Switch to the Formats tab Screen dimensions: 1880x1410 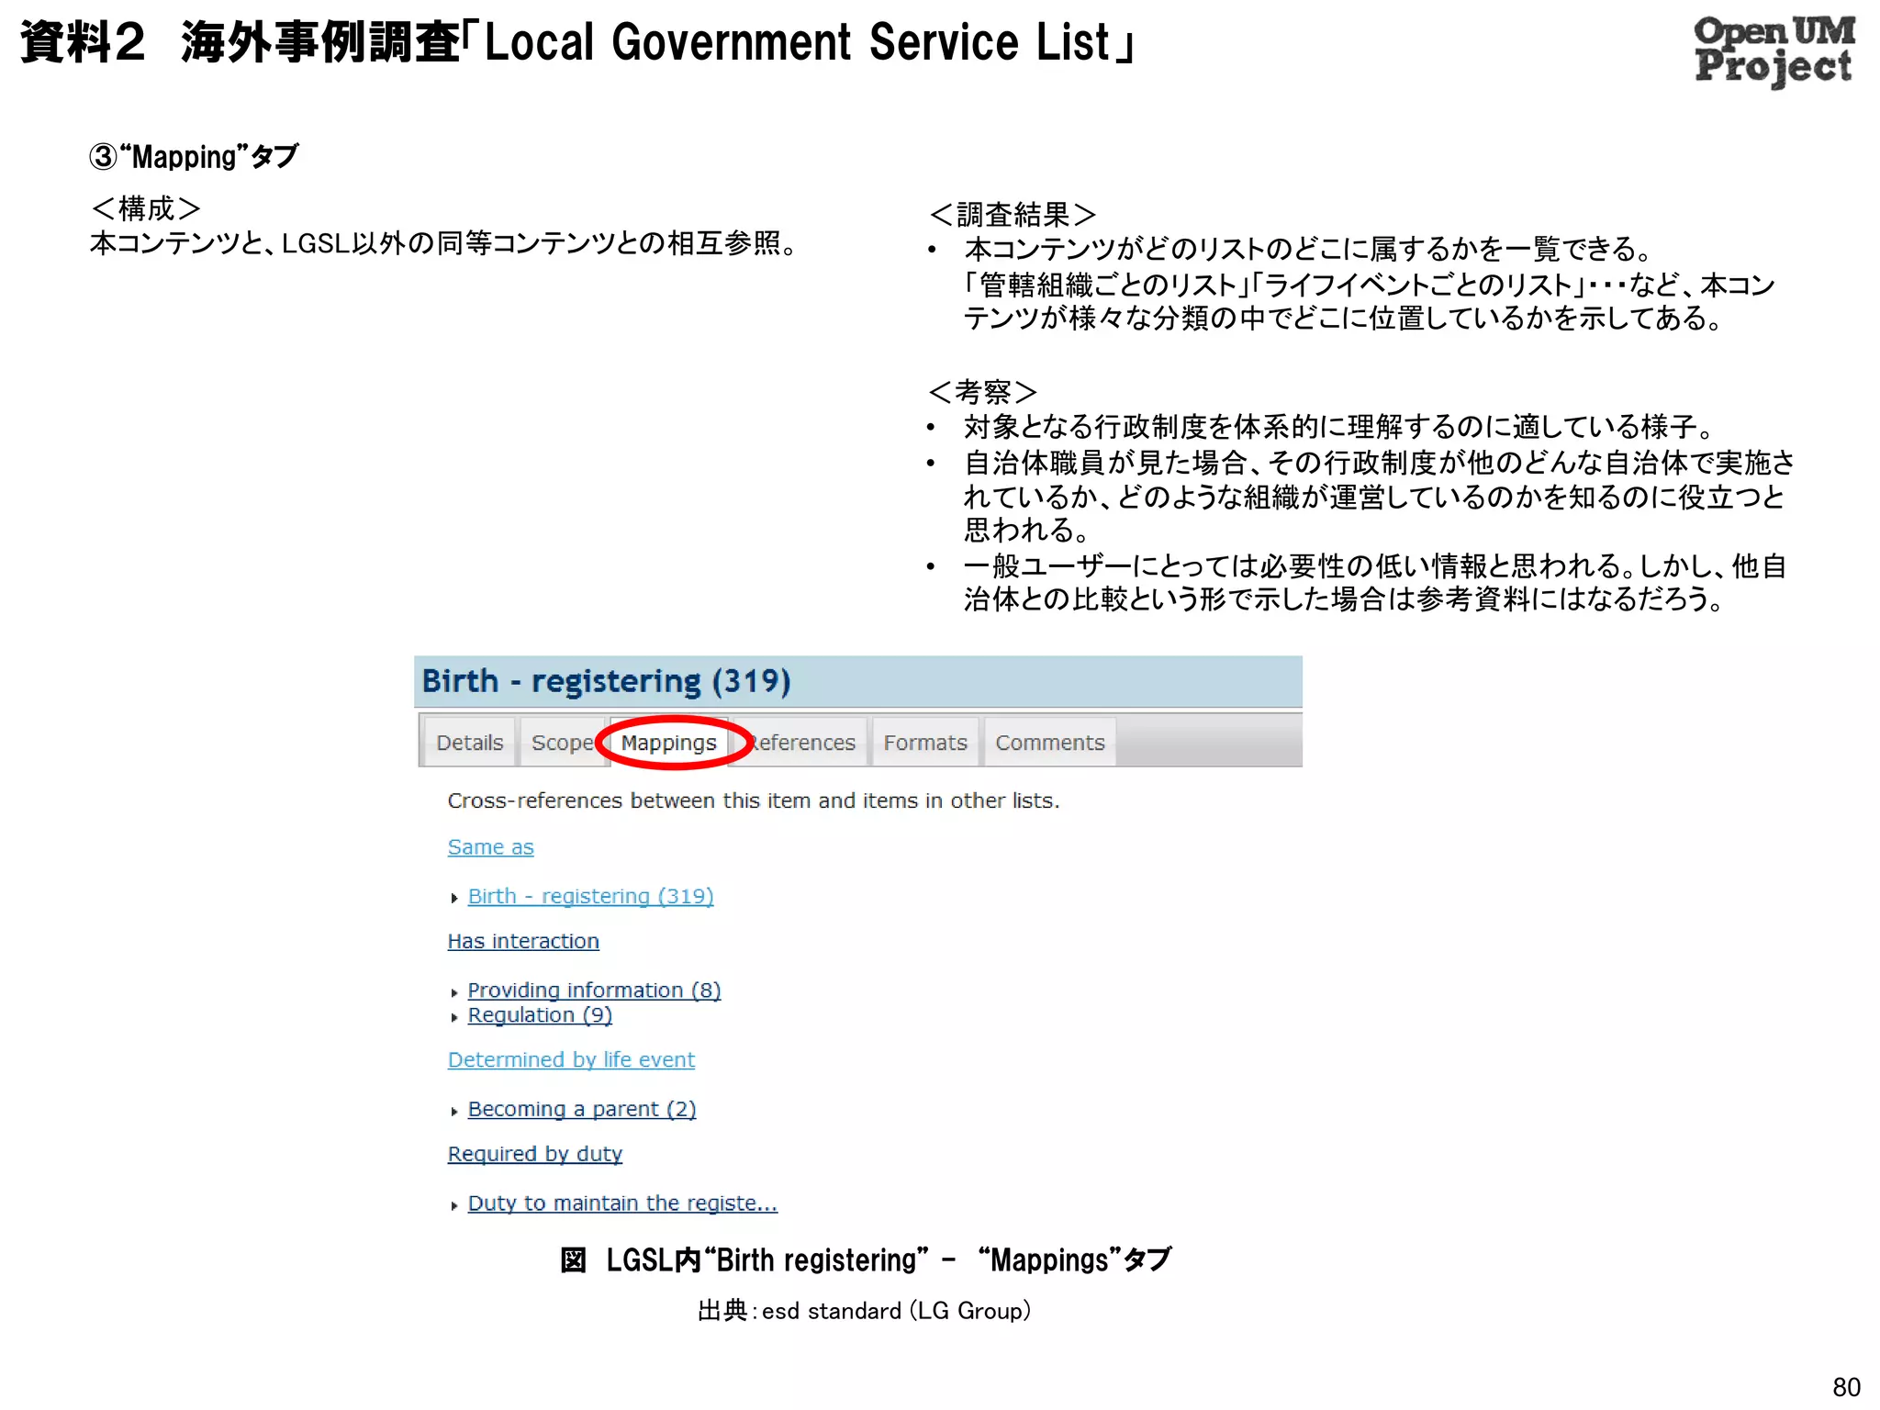click(x=925, y=742)
